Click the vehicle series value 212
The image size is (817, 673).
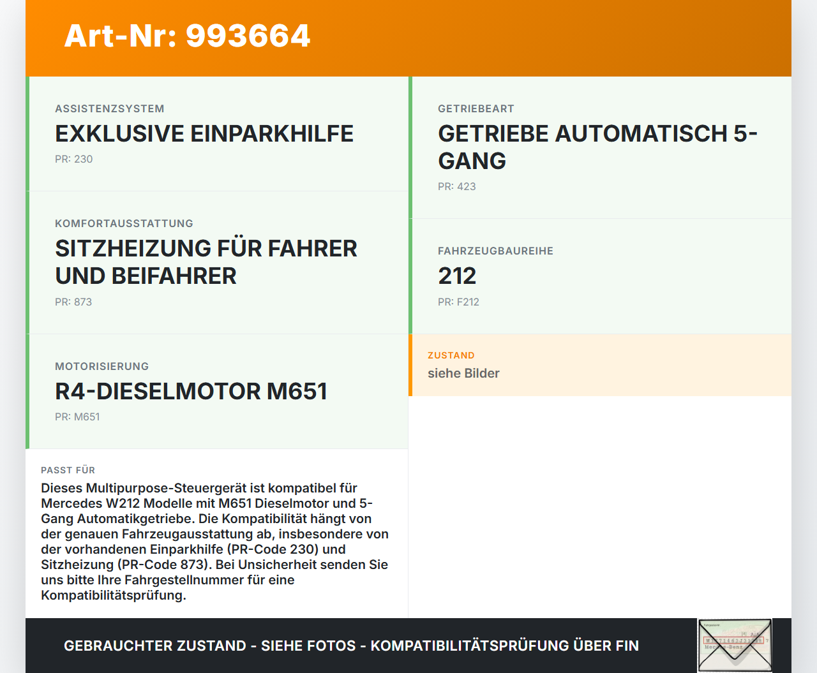[x=457, y=276]
